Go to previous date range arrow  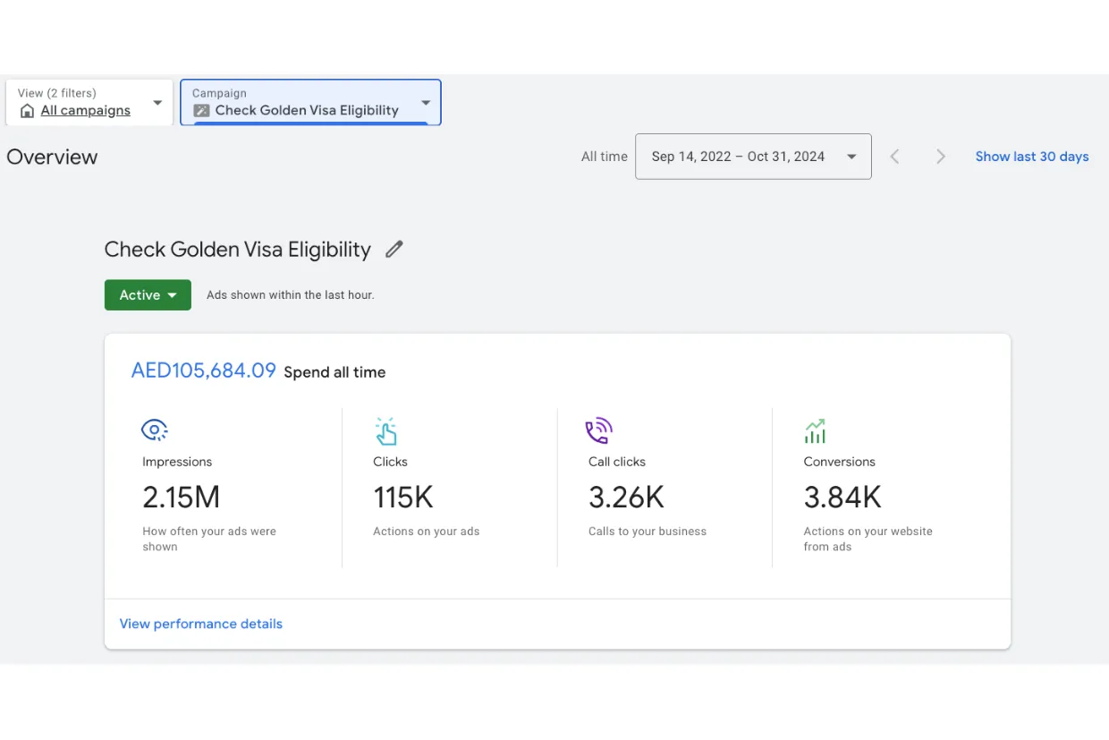point(894,157)
